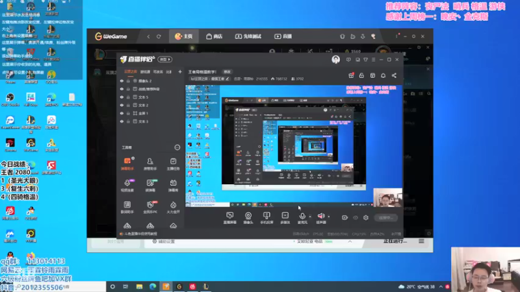Toggle the preview eye icon in bottom bar
Viewport: 520px width, 292px height.
click(356, 217)
